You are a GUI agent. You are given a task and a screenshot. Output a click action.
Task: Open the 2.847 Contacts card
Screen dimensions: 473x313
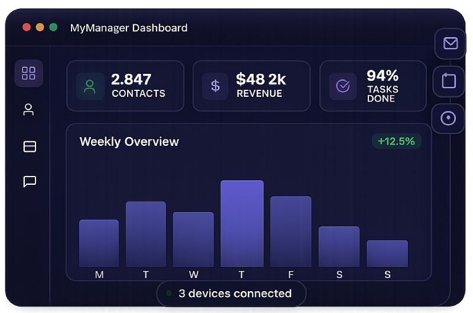125,86
